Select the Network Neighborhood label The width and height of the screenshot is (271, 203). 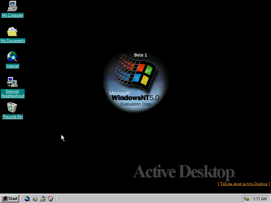pyautogui.click(x=13, y=93)
